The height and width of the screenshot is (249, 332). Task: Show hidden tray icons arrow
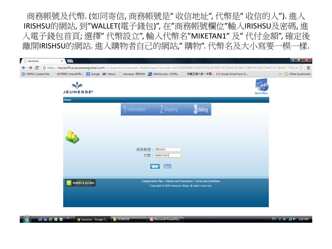pos(280,219)
